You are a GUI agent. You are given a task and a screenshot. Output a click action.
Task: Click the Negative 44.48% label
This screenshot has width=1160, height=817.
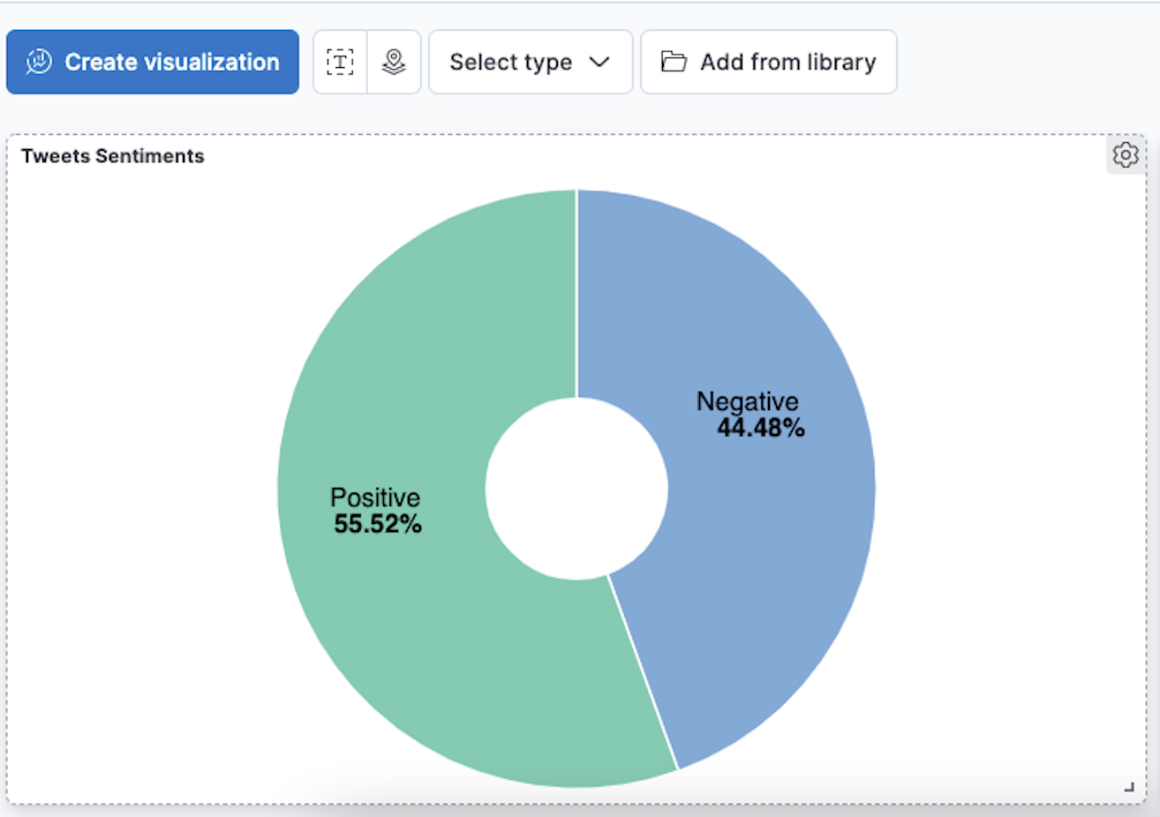point(748,414)
